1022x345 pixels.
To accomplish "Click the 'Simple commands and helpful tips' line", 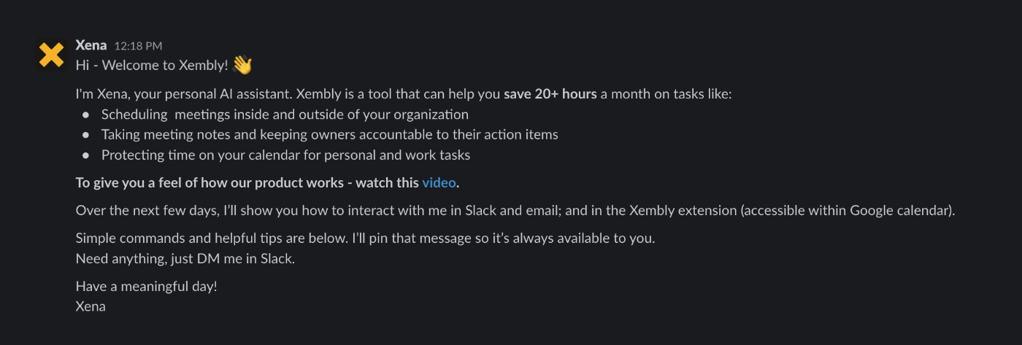I will (365, 239).
